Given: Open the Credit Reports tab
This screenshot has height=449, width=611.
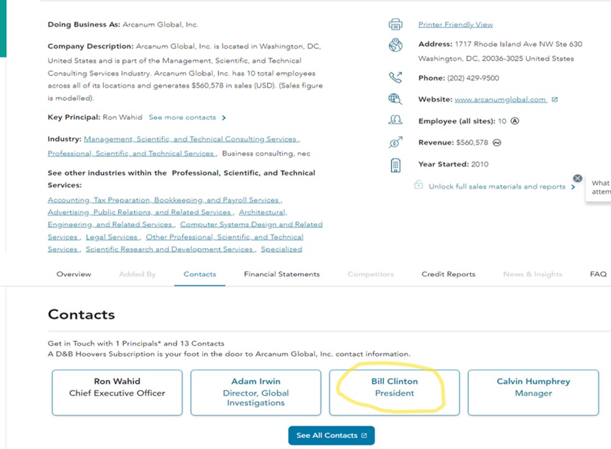Looking at the screenshot, I should 448,274.
